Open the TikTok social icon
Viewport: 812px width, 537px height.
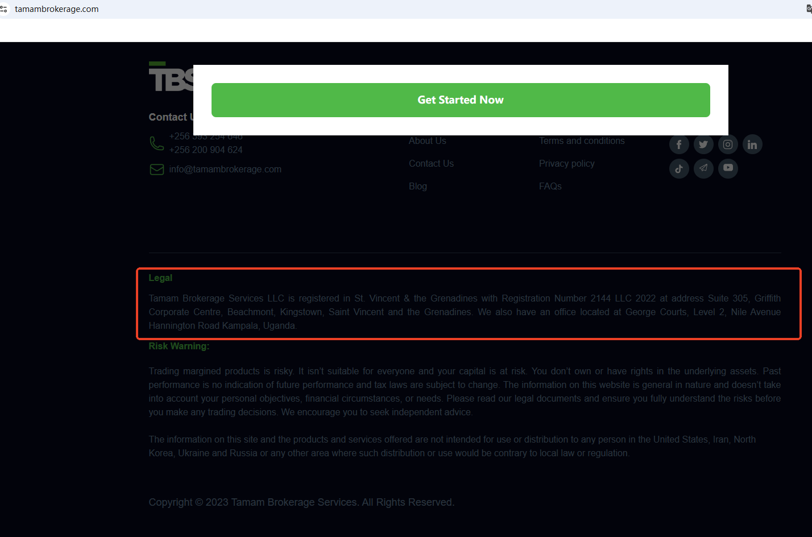[679, 168]
